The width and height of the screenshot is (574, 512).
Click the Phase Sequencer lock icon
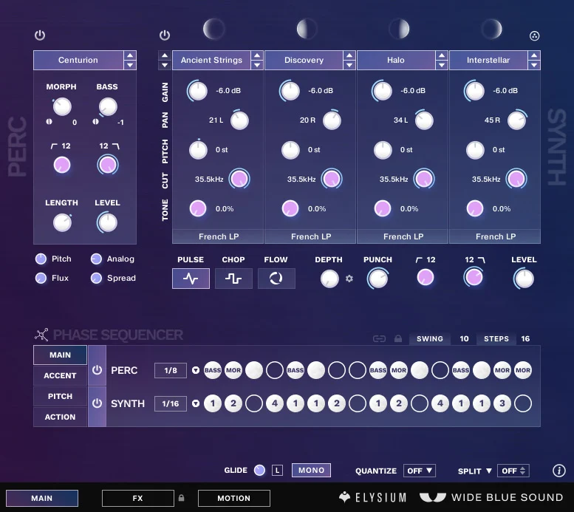(x=398, y=339)
